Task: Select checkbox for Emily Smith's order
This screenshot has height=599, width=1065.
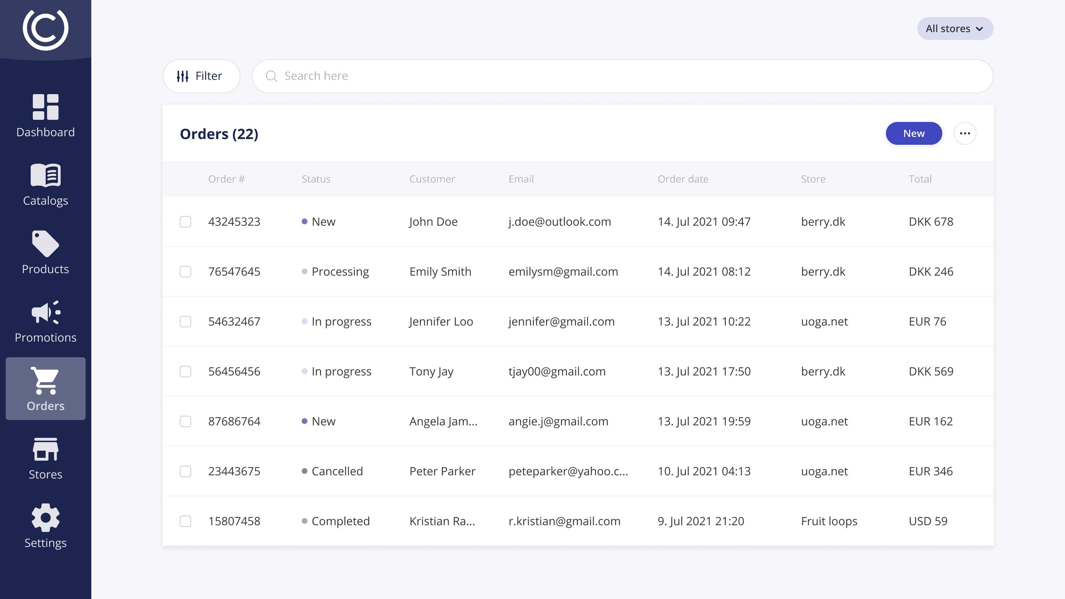Action: [x=185, y=272]
